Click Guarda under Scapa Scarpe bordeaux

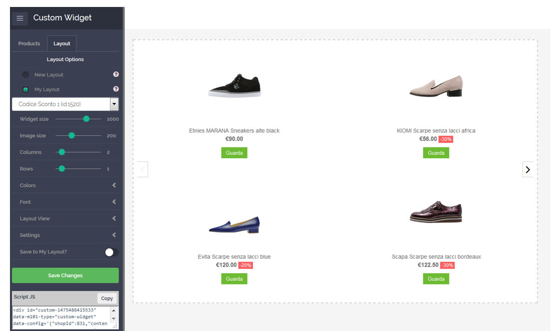tap(436, 279)
